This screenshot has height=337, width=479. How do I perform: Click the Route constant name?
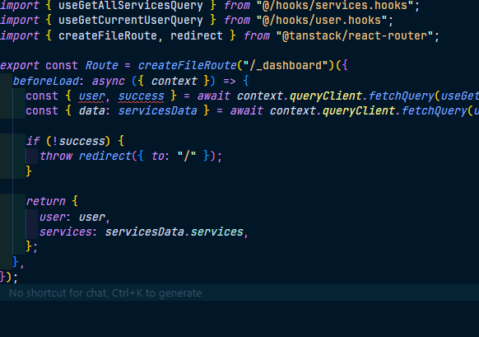click(x=101, y=65)
